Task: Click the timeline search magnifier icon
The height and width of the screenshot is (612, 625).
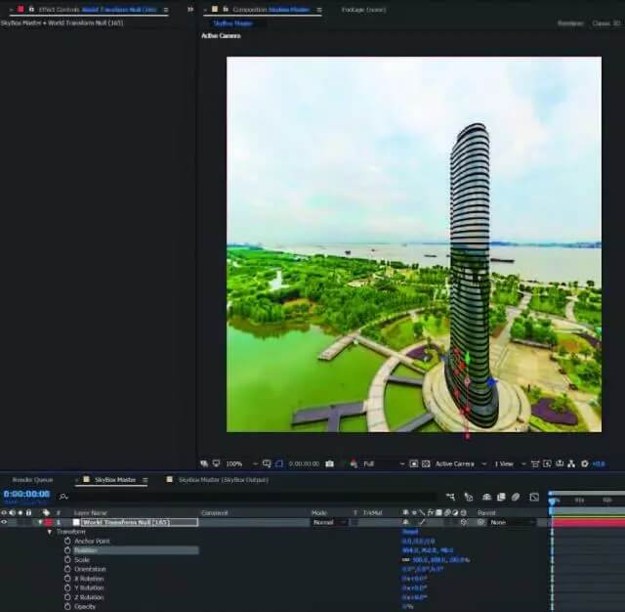Action: point(64,497)
